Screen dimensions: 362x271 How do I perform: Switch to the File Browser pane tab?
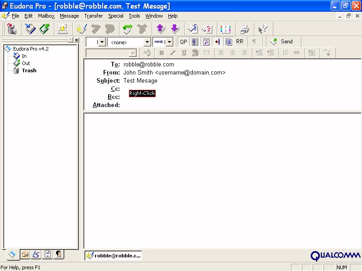pyautogui.click(x=25, y=254)
